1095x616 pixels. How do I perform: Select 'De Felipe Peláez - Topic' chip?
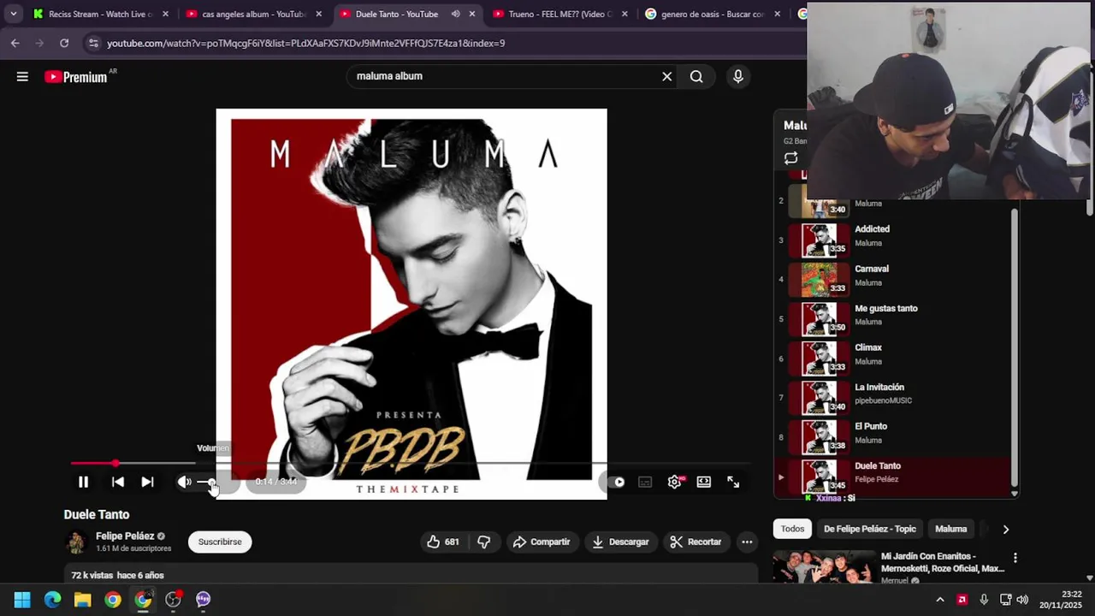click(869, 529)
